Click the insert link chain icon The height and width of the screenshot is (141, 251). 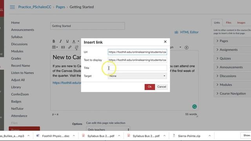pyautogui.click(x=70, y=47)
